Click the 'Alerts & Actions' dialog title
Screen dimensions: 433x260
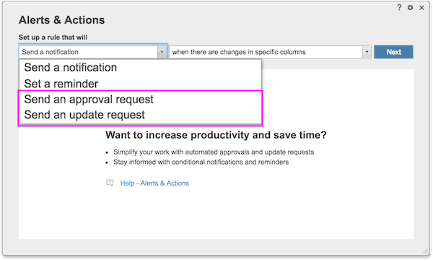coord(62,20)
